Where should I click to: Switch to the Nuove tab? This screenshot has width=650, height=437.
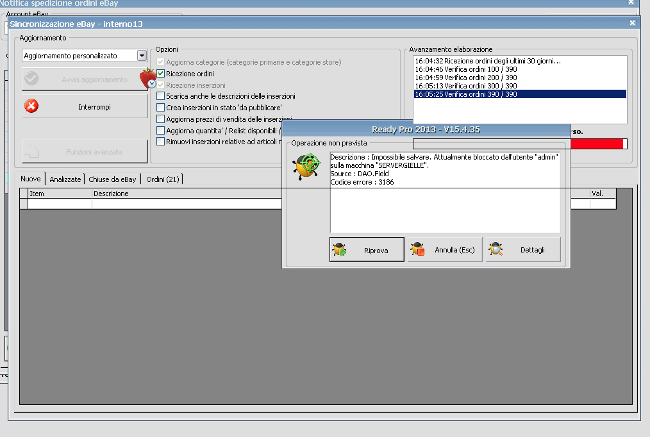tap(31, 179)
